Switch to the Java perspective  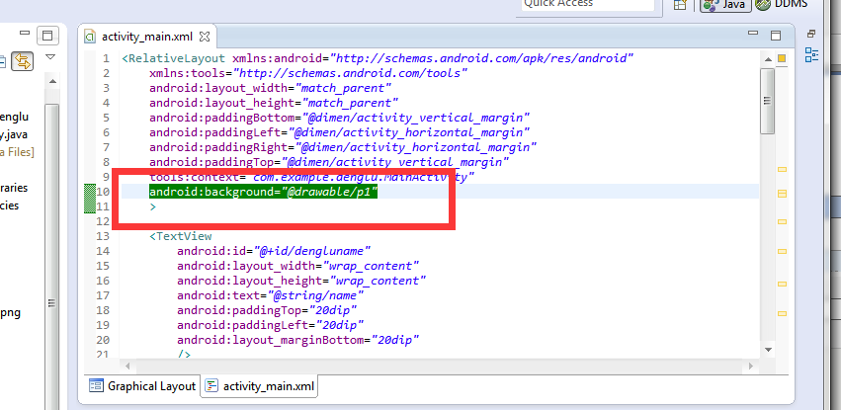(725, 4)
